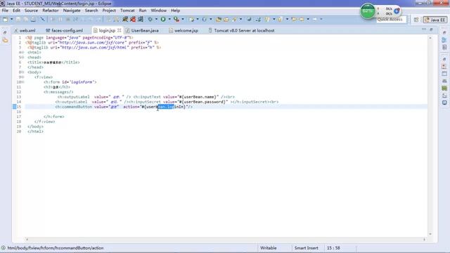Switch to the Tomcat v8.0 Server tab
Screen dimensions: 450x253
[242, 30]
